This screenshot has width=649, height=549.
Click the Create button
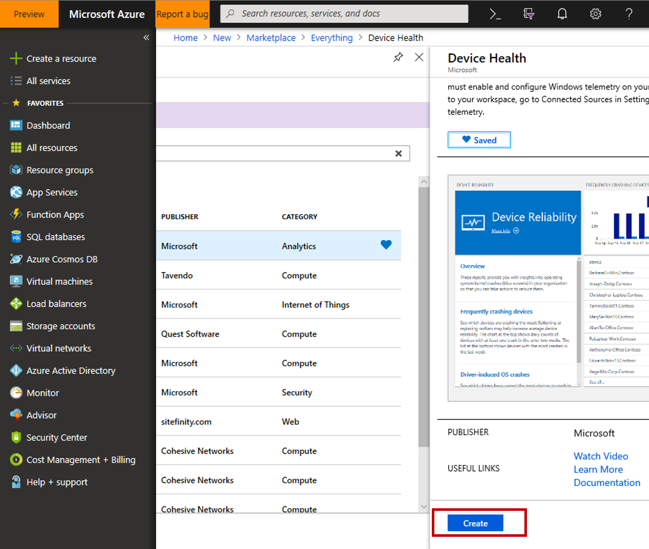coord(475,523)
